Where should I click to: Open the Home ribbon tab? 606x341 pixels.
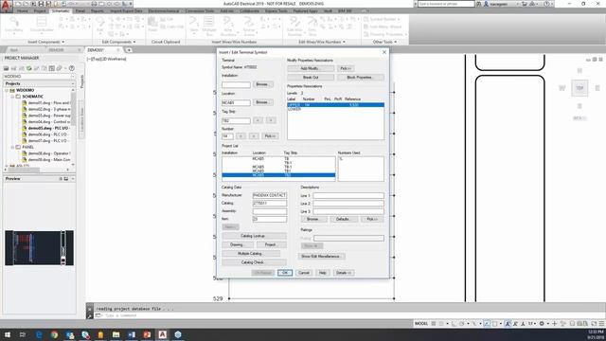click(x=23, y=10)
